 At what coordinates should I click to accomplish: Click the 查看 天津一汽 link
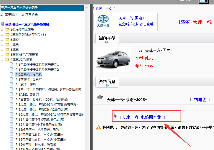[195, 22]
